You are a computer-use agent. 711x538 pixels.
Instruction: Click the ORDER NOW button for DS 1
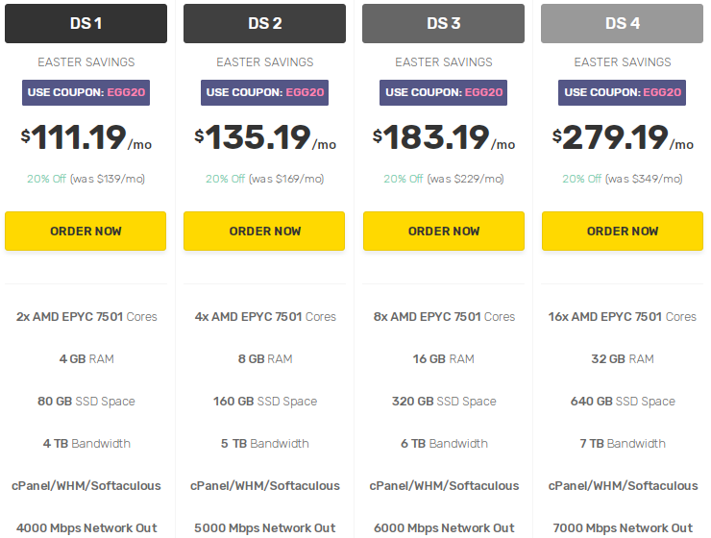[x=86, y=231]
